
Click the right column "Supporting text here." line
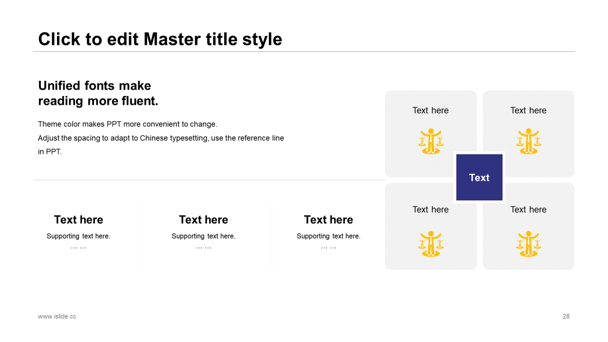[x=328, y=236]
